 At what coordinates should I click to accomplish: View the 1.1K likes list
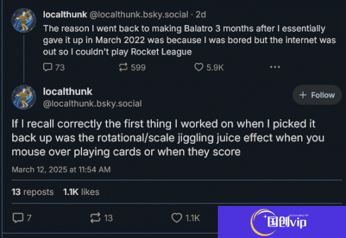81,192
